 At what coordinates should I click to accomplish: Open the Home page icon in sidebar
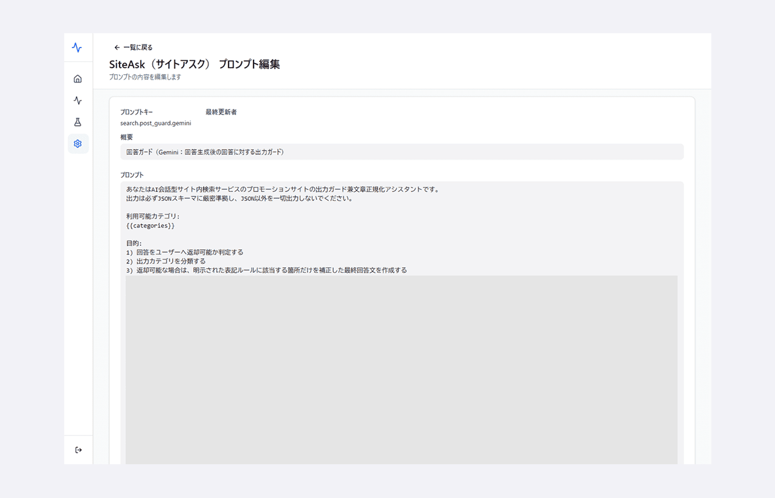pos(77,79)
